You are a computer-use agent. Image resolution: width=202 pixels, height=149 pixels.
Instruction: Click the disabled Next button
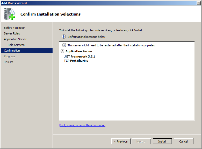click(x=141, y=141)
